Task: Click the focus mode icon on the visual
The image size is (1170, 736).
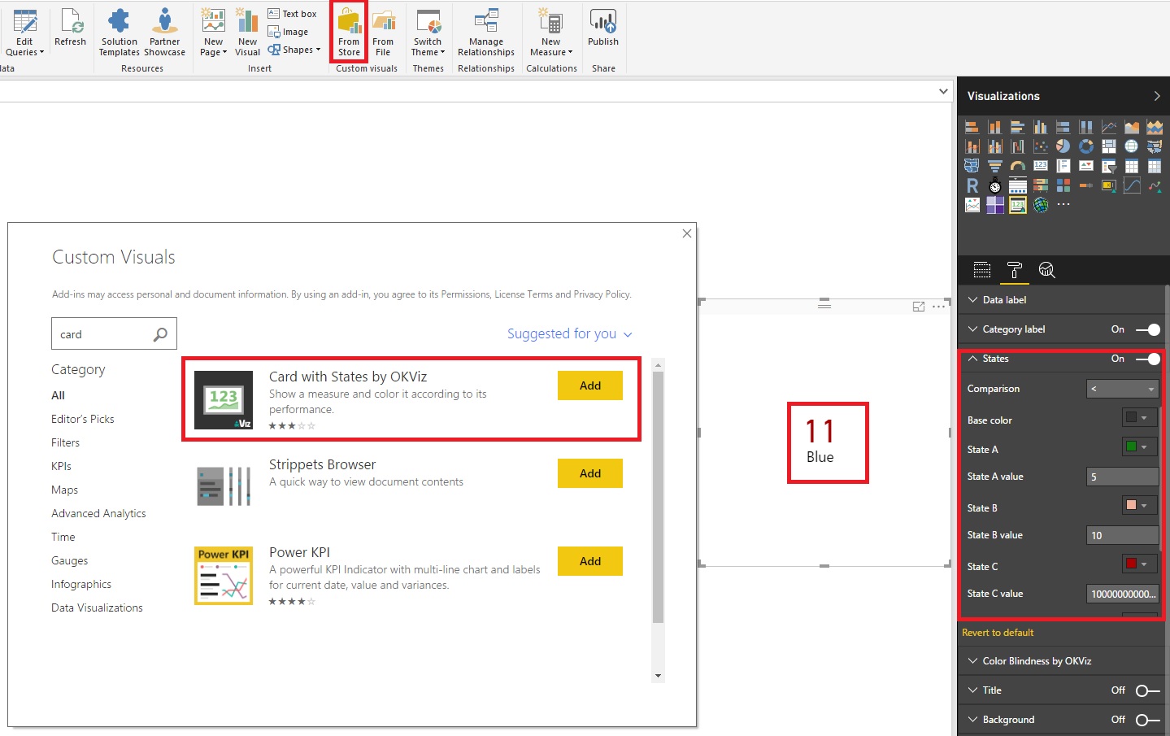Action: [919, 307]
